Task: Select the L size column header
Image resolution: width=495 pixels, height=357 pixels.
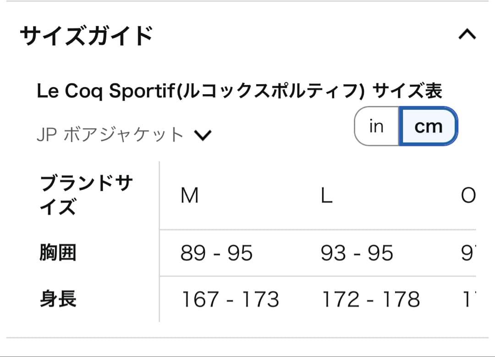Action: [325, 196]
